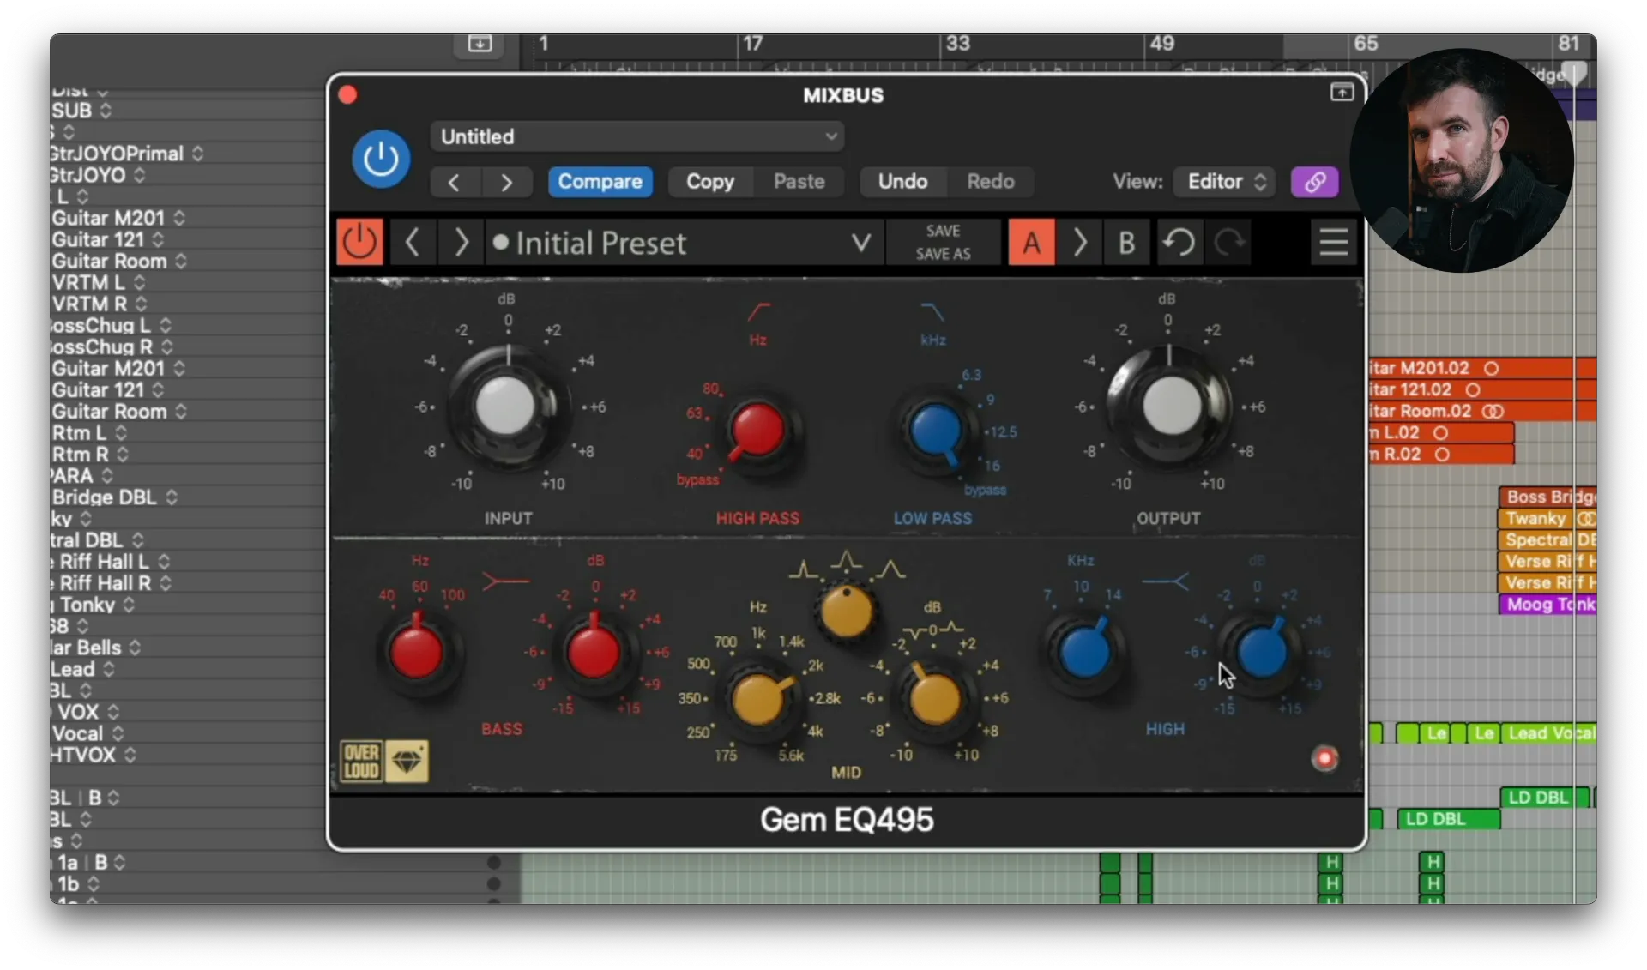The height and width of the screenshot is (970, 1647).
Task: Open the Initial Preset list chevron
Action: (861, 243)
